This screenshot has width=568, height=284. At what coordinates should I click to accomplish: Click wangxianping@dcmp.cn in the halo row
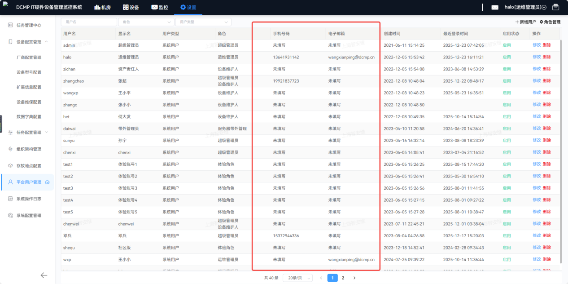pyautogui.click(x=351, y=57)
